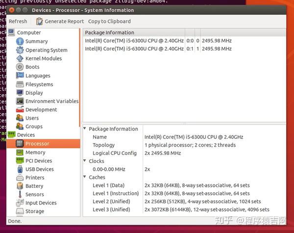Collapse the Clocks section triangle

point(85,161)
